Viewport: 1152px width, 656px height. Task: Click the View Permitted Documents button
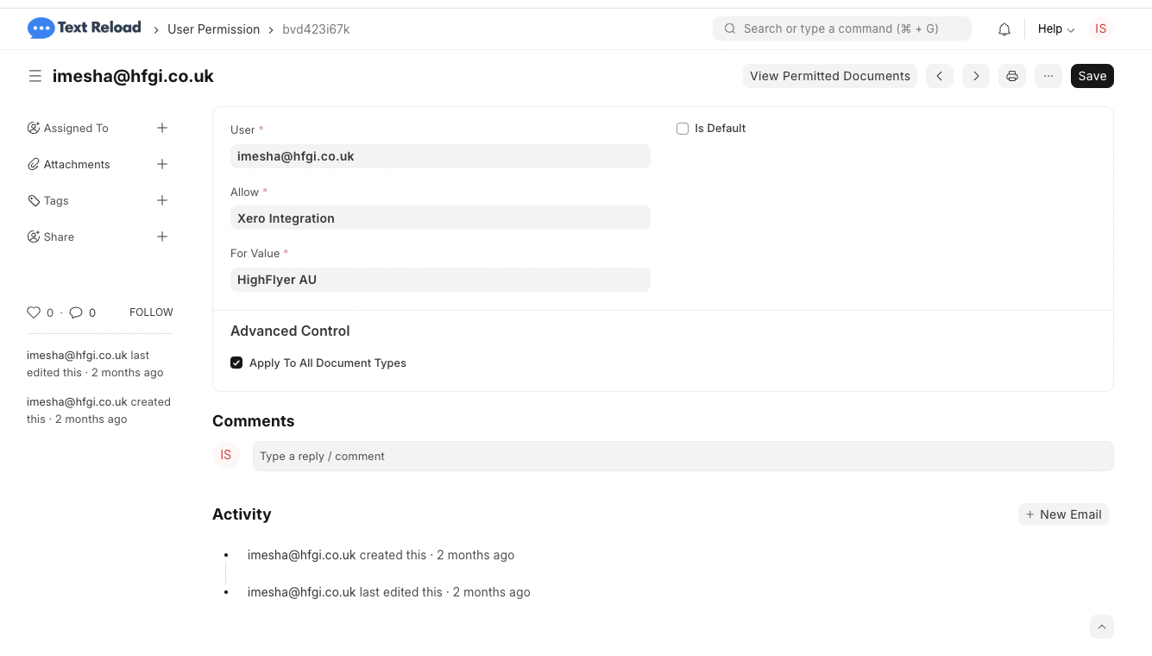click(829, 76)
